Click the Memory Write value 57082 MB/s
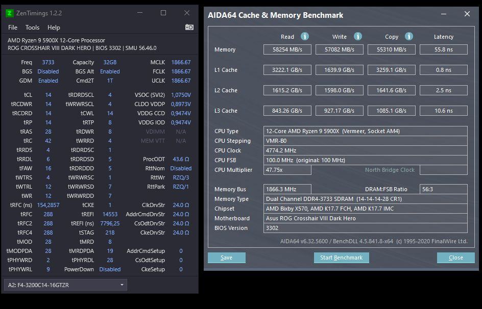This screenshot has width=482, height=309. [340, 49]
